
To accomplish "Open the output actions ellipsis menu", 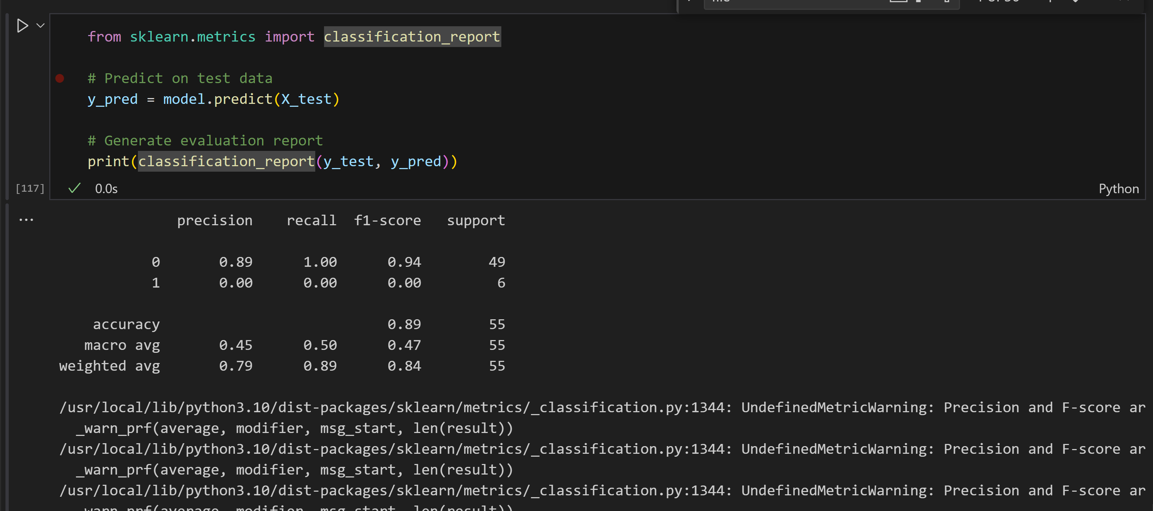I will (x=26, y=220).
